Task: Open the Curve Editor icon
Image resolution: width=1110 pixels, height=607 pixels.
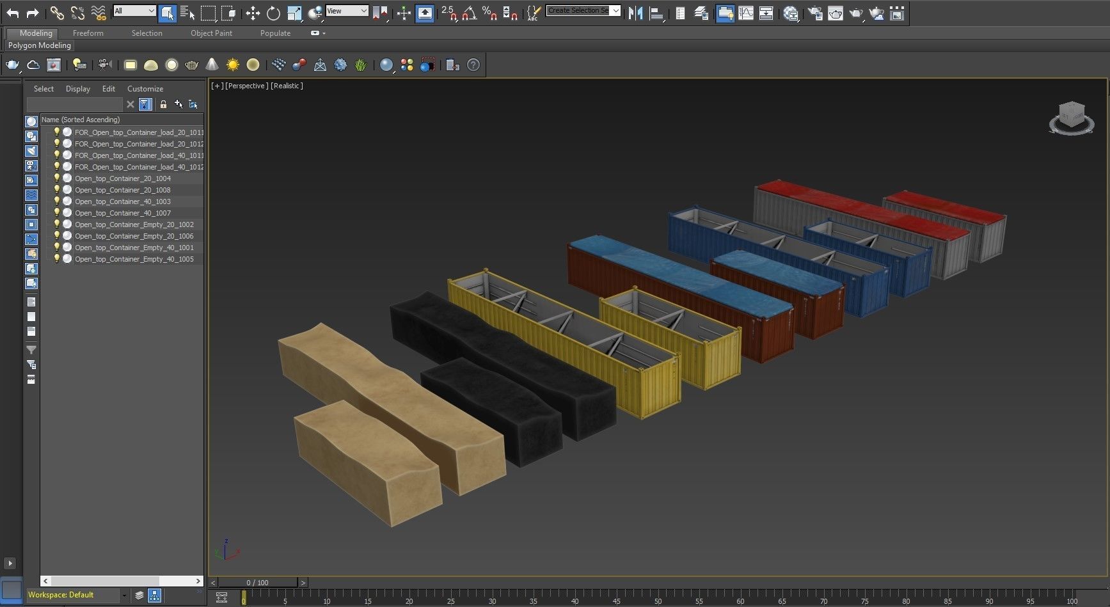Action: click(x=746, y=13)
